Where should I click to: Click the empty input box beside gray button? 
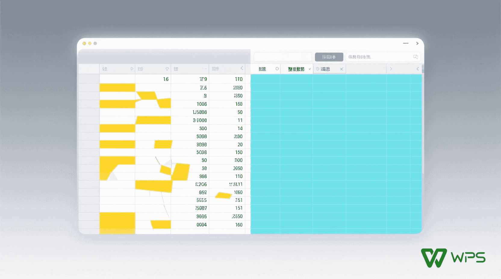pyautogui.click(x=283, y=57)
